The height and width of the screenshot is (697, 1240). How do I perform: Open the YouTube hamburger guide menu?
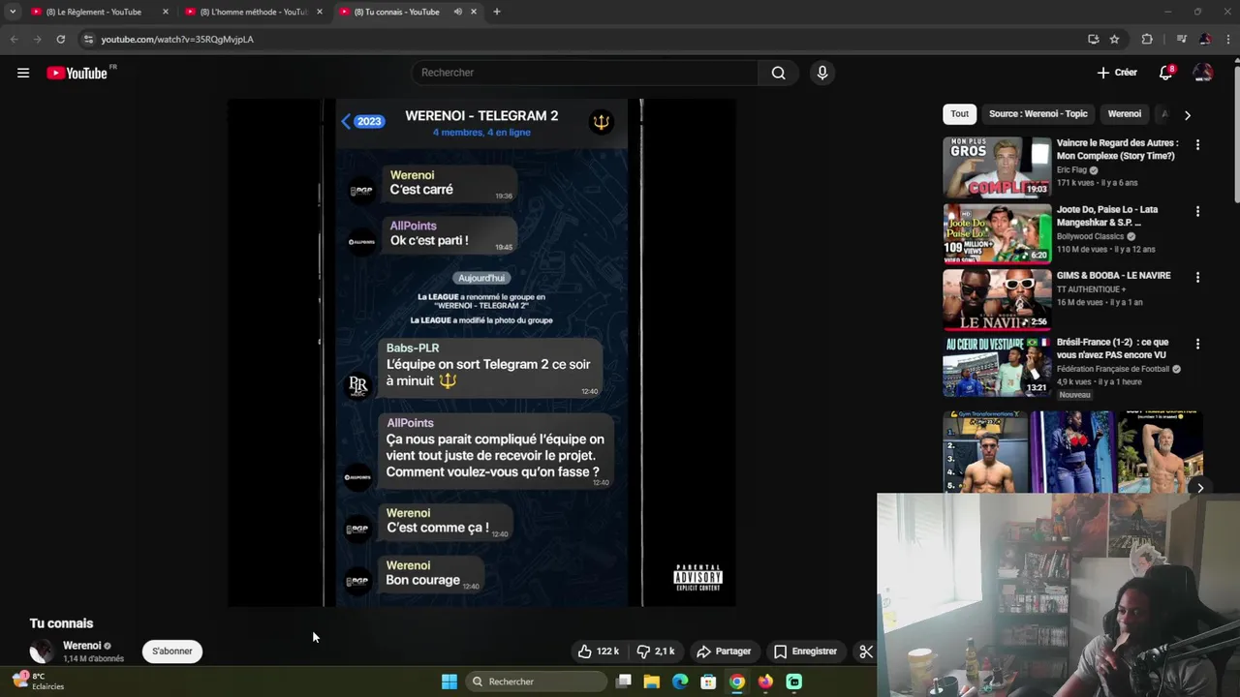click(23, 73)
